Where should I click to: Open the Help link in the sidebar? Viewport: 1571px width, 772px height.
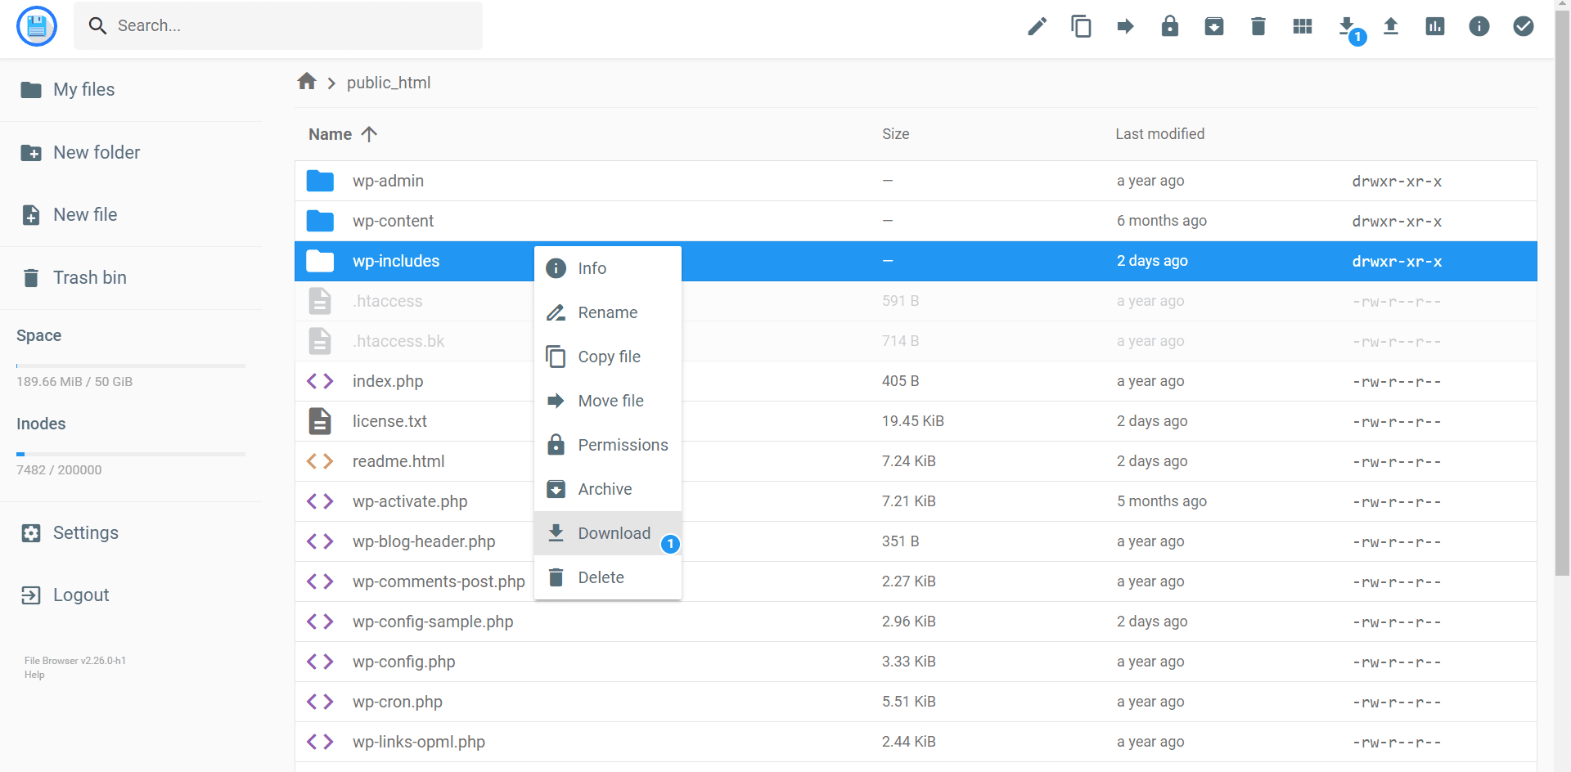(x=34, y=674)
